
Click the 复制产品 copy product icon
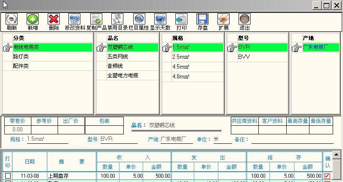[96, 19]
